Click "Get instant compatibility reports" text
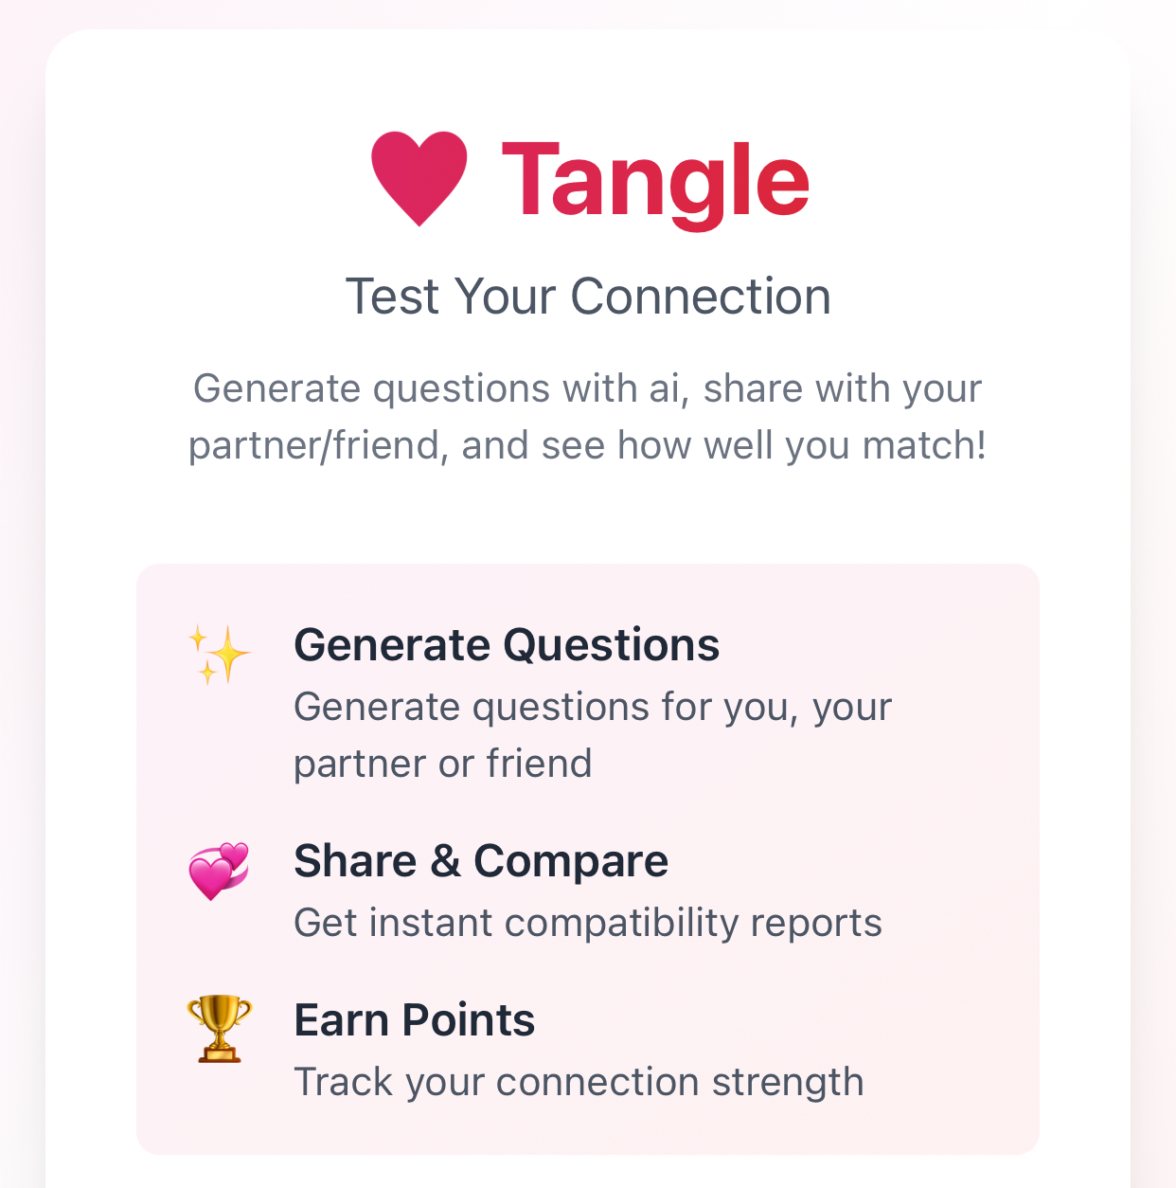 (588, 923)
